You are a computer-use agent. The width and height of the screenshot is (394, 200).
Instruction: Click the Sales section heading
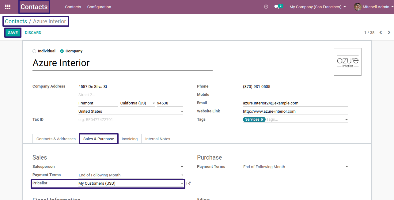click(x=40, y=157)
